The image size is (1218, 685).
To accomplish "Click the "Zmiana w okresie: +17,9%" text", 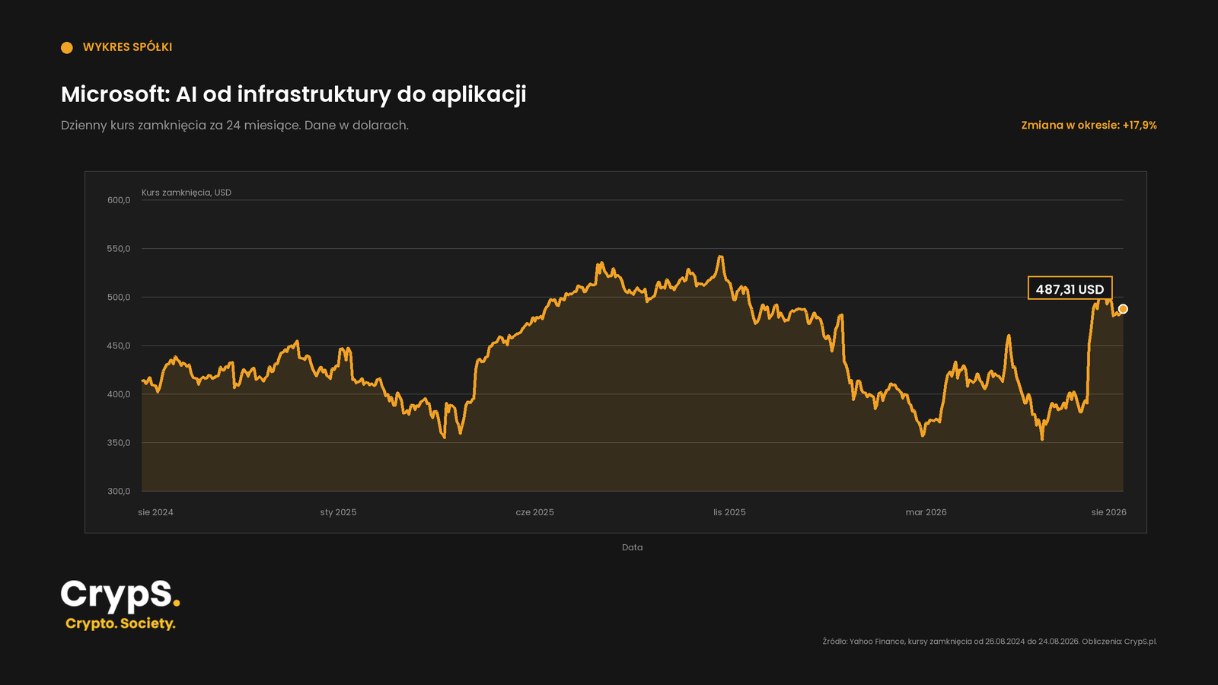I will pyautogui.click(x=1089, y=126).
